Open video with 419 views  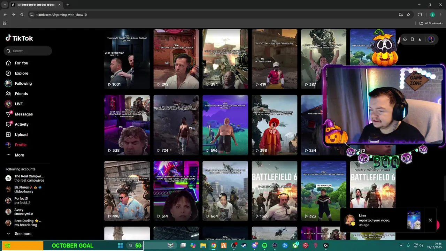click(x=275, y=59)
